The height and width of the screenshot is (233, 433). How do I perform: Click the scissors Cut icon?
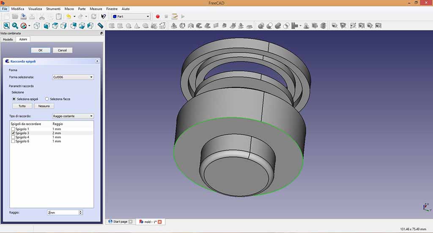[42, 16]
